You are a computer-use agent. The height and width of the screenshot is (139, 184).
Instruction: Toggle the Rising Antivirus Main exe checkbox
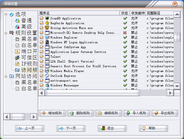pyautogui.click(x=42, y=28)
